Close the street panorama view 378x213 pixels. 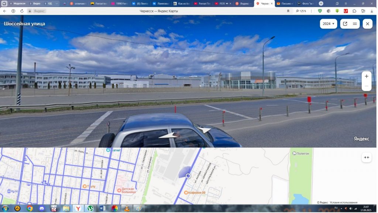coord(367,24)
